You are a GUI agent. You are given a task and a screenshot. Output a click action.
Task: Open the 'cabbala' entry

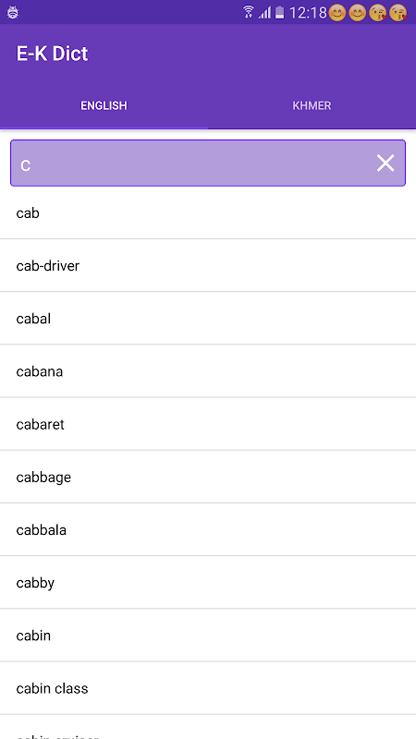point(208,529)
